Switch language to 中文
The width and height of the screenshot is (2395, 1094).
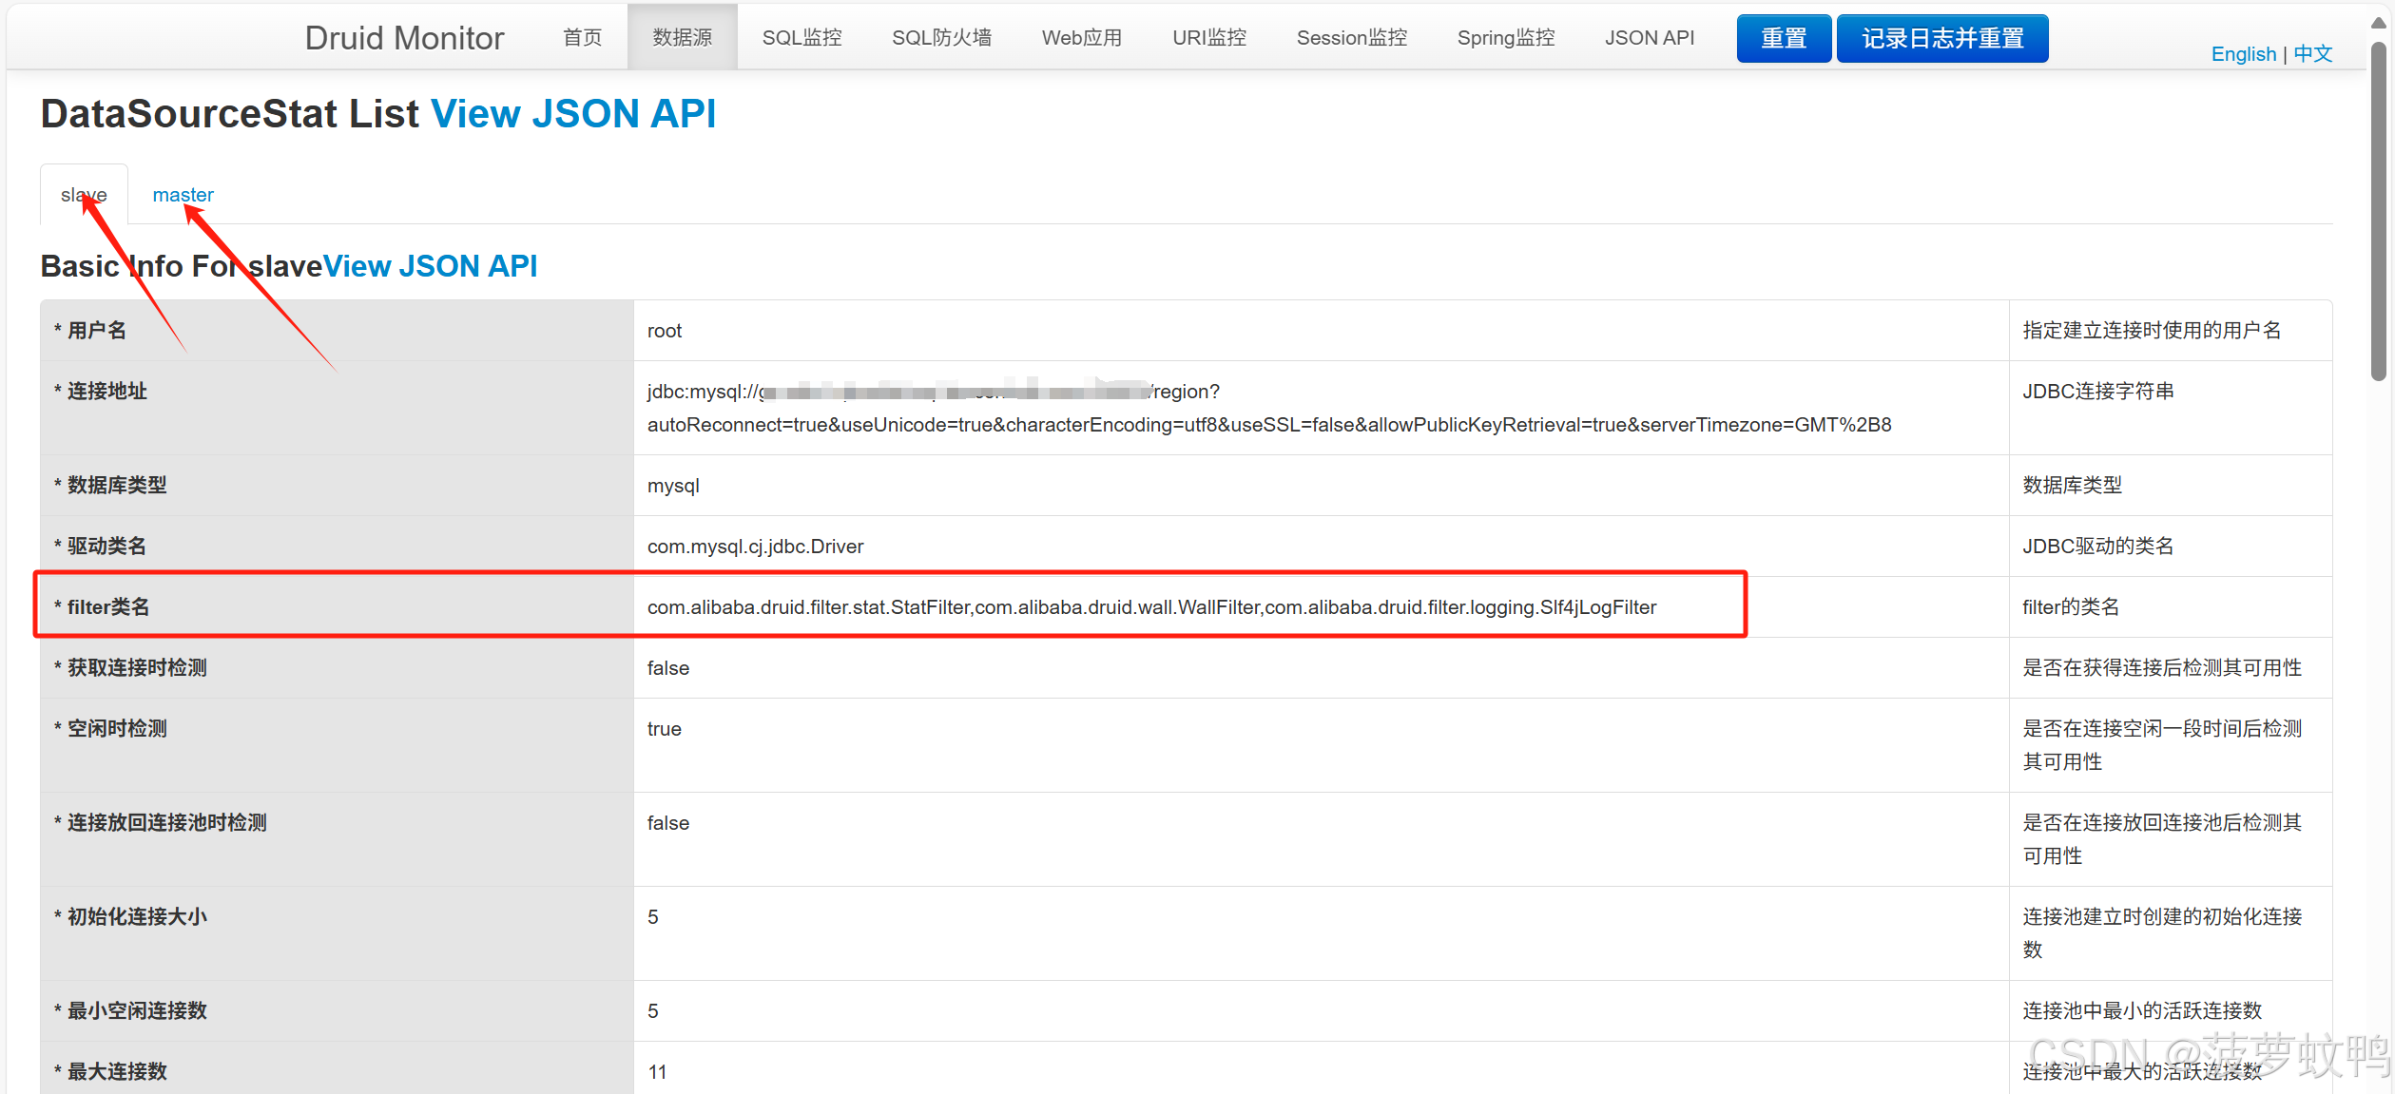[x=2312, y=54]
